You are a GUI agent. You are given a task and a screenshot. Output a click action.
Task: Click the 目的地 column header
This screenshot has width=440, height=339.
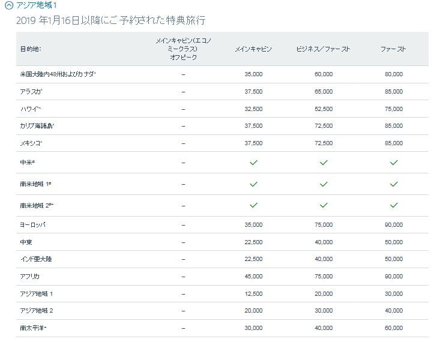(31, 49)
